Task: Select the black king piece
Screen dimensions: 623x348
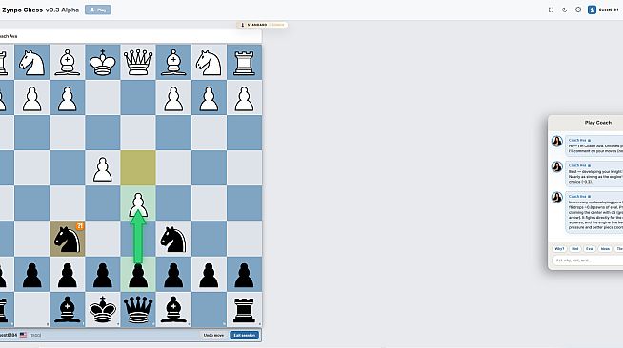Action: pyautogui.click(x=103, y=310)
